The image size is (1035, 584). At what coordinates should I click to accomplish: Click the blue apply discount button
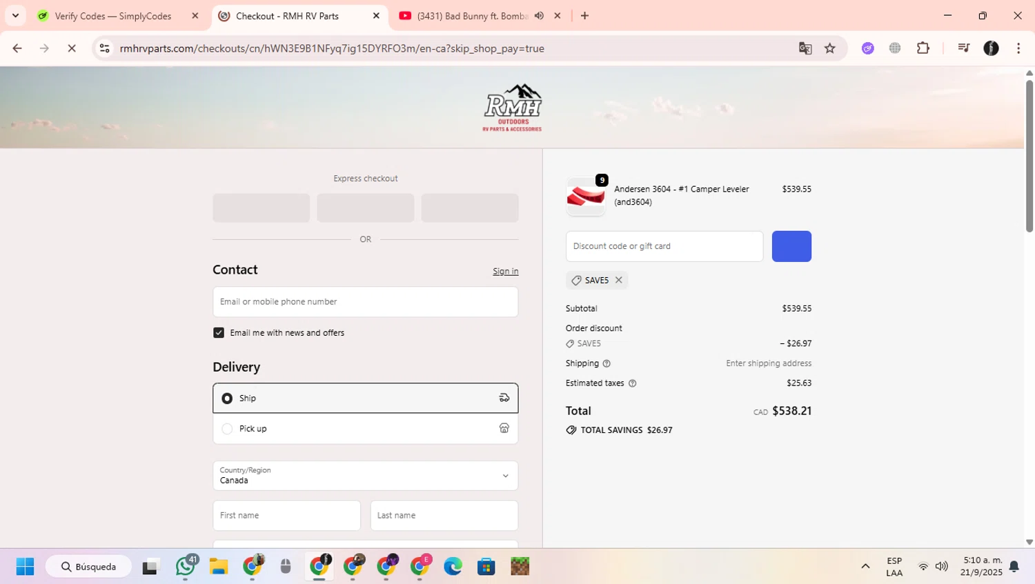pos(791,246)
